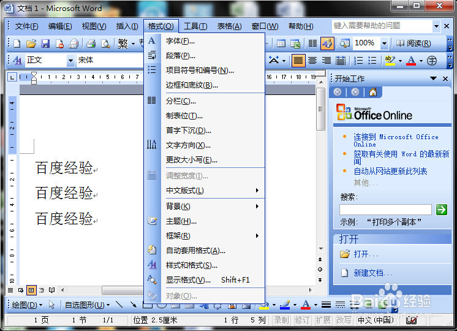Click the Select Objects pointer icon
Viewport: 457px width, 331px height.
(52, 305)
